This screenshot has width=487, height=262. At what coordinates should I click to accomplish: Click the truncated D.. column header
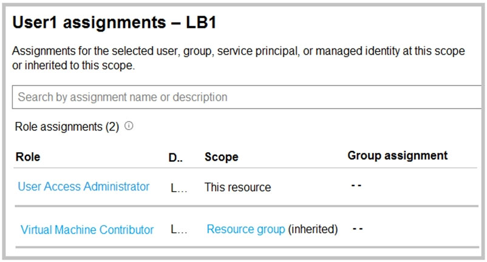pyautogui.click(x=175, y=157)
